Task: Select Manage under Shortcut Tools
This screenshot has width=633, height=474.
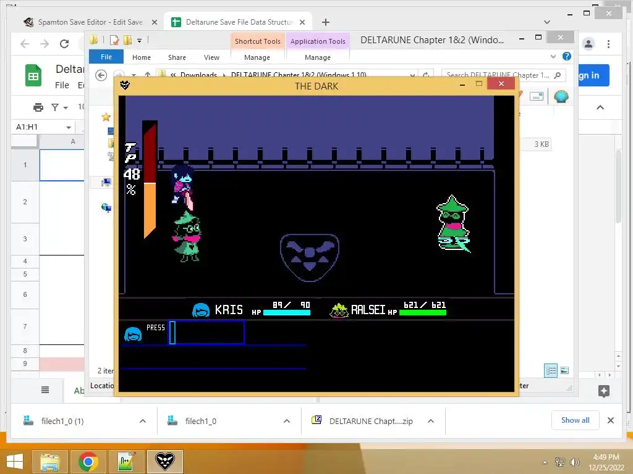Action: tap(257, 57)
